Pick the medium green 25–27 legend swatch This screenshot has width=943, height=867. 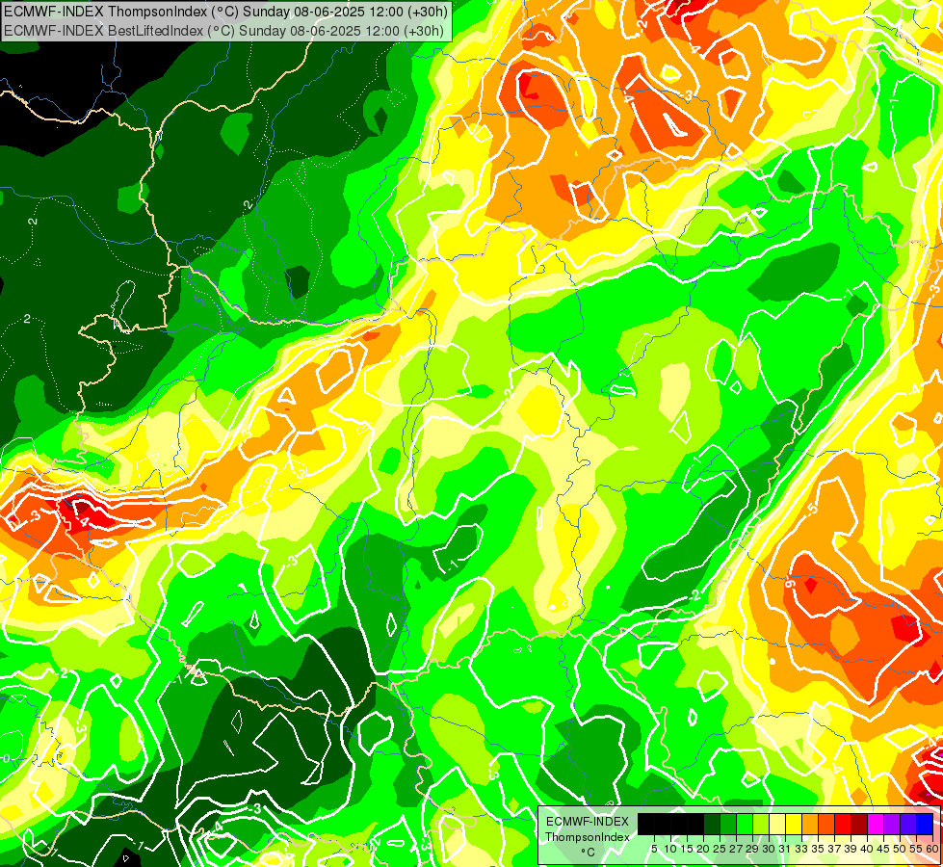click(727, 824)
